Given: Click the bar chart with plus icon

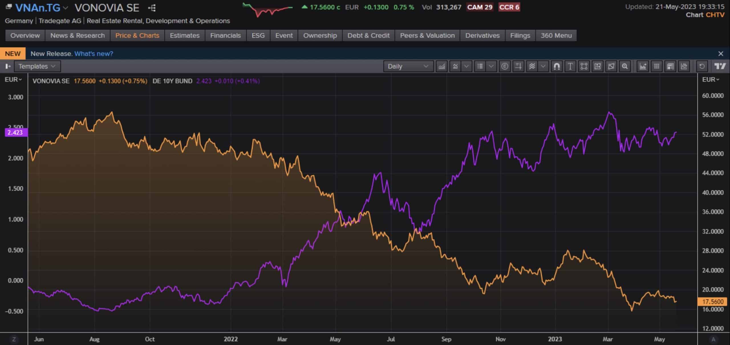Looking at the screenshot, I should 643,66.
